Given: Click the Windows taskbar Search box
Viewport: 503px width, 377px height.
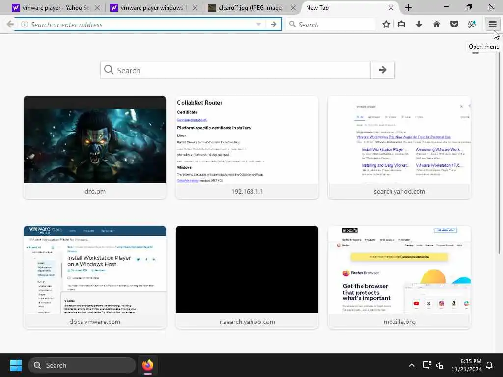Looking at the screenshot, I should coord(82,365).
